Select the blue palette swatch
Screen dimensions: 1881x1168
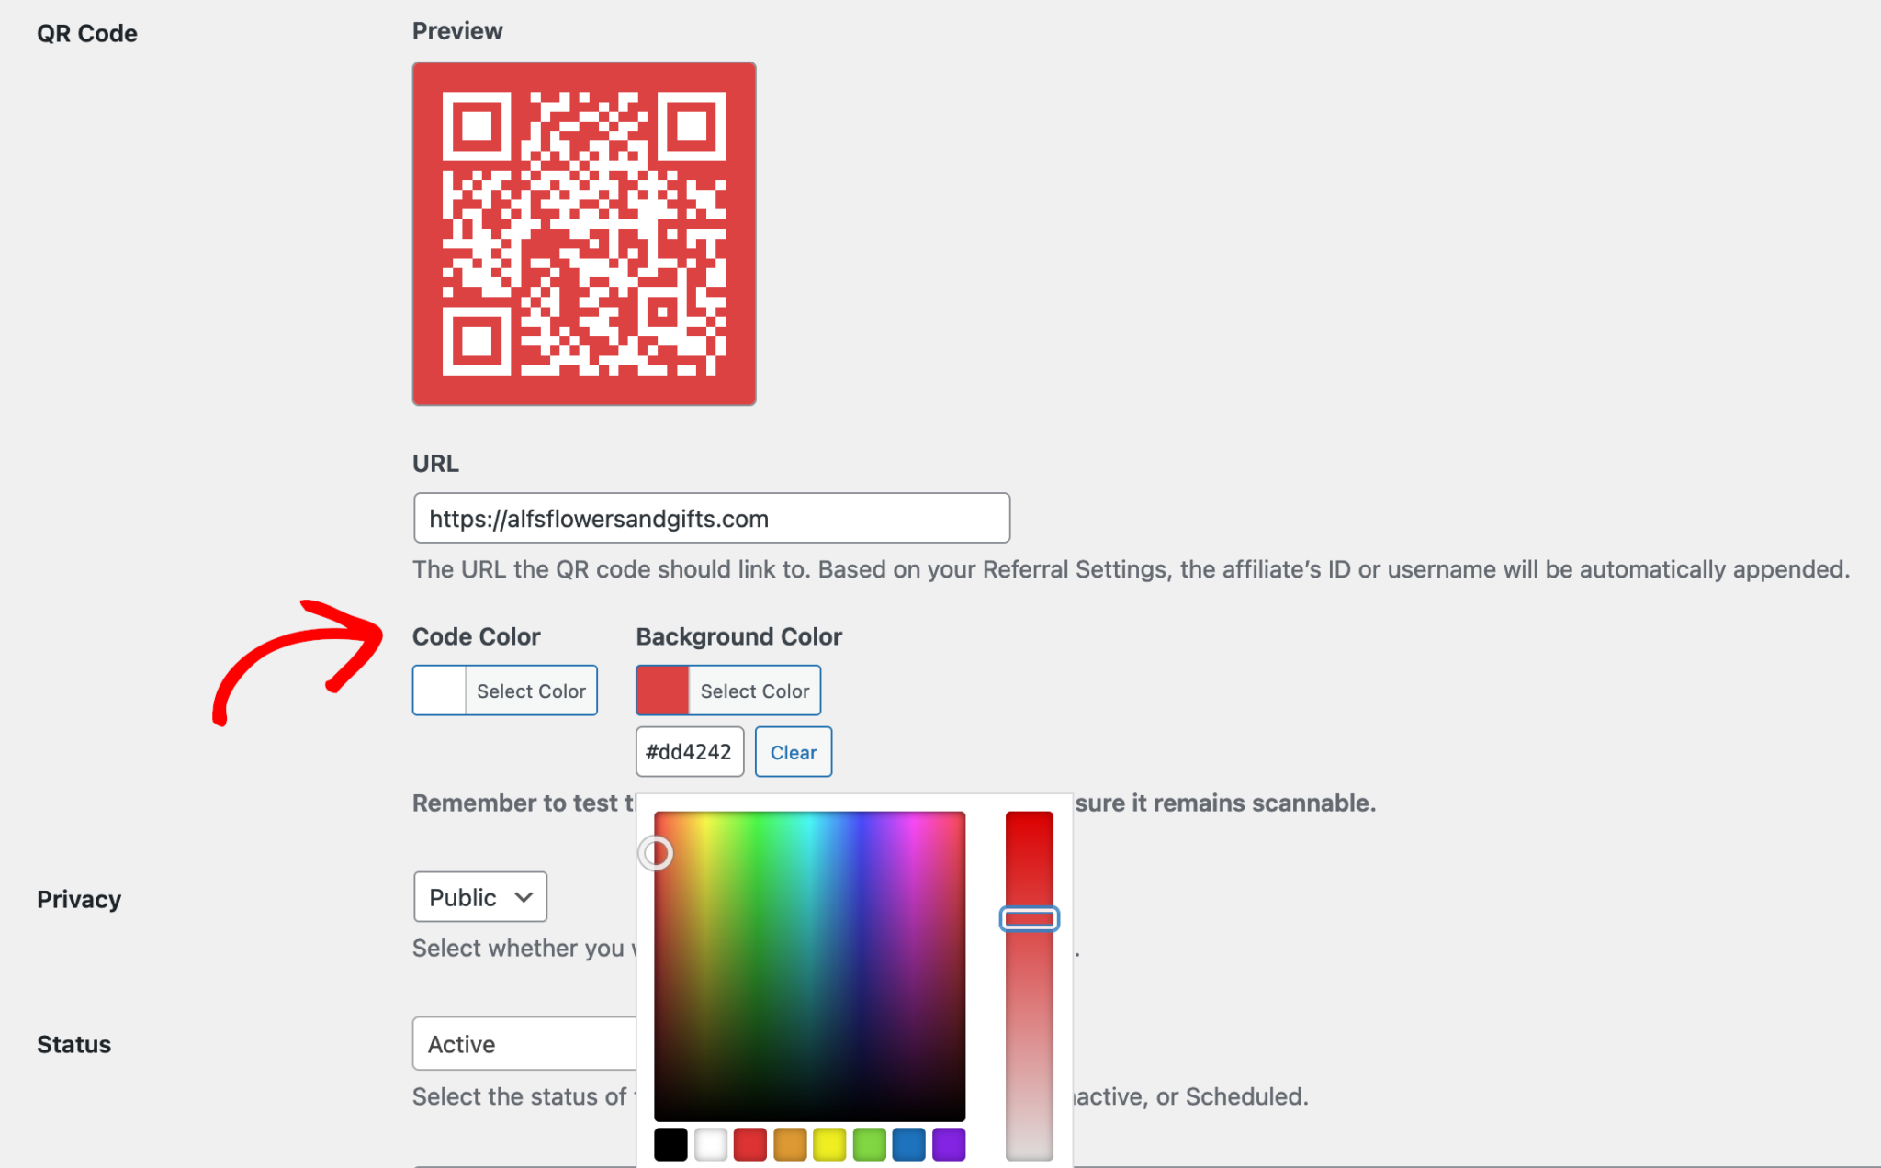pos(908,1144)
